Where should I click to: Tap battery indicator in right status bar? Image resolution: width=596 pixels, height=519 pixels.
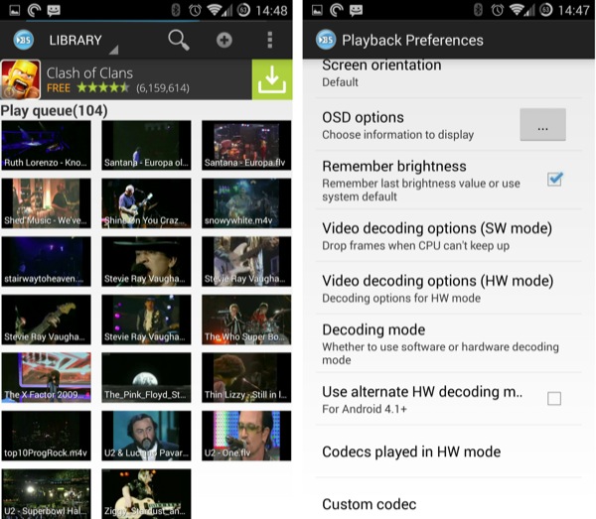546,10
